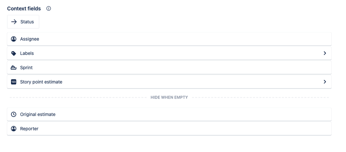Open the Story point estimate field label
346x152 pixels.
41,82
